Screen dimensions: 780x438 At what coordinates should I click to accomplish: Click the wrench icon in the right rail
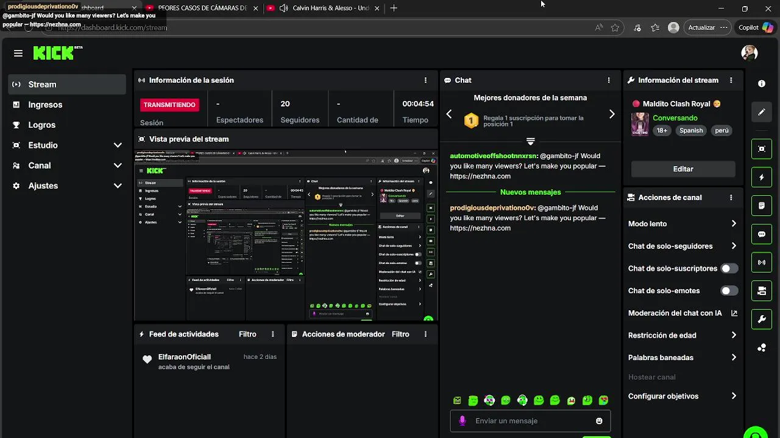click(762, 319)
